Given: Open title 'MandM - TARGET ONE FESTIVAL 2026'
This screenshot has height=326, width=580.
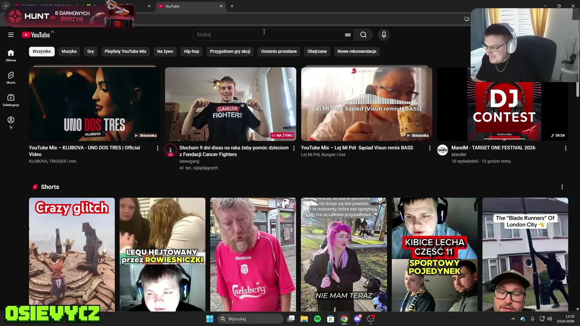Looking at the screenshot, I should (x=493, y=148).
